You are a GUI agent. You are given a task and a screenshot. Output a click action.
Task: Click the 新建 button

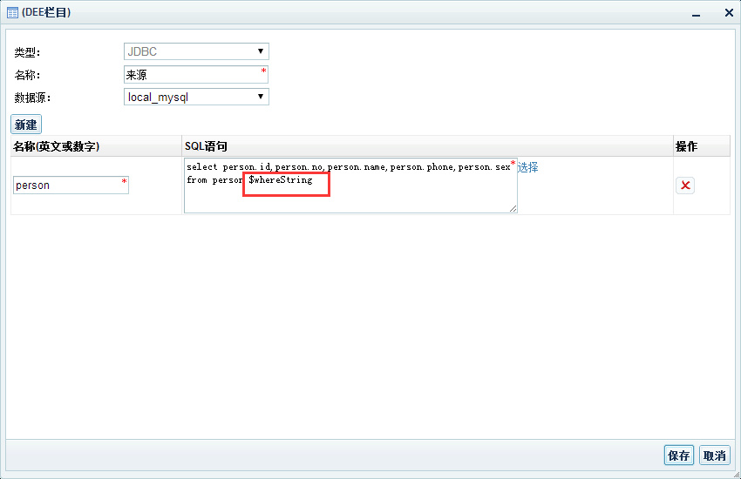[x=26, y=125]
